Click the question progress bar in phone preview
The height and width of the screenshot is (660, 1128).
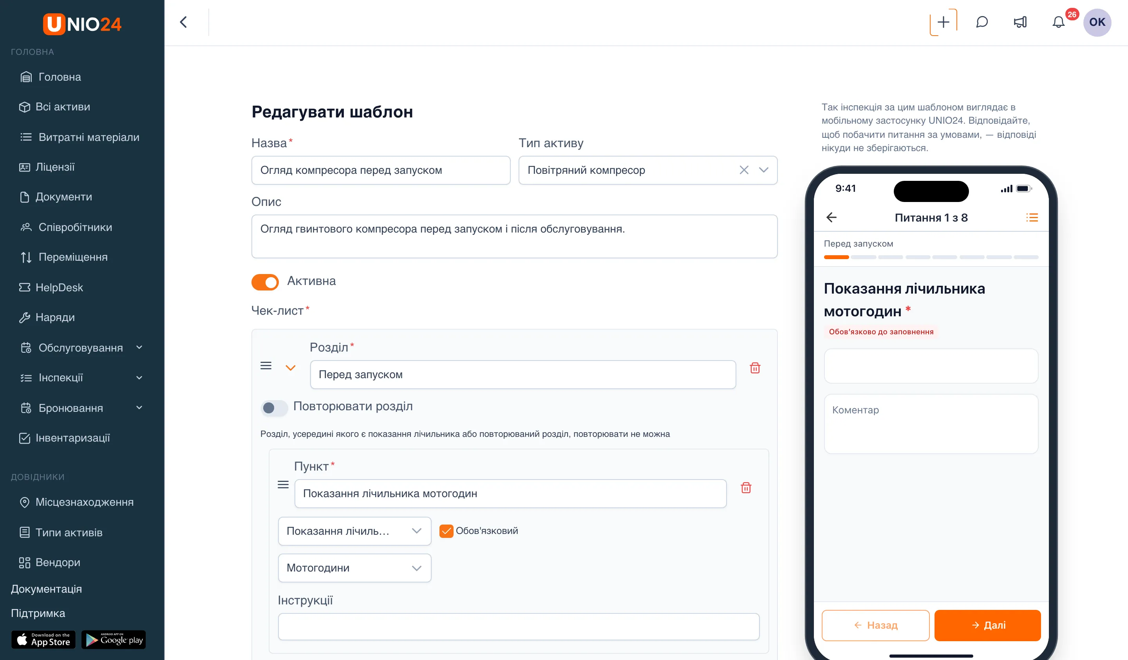point(931,257)
